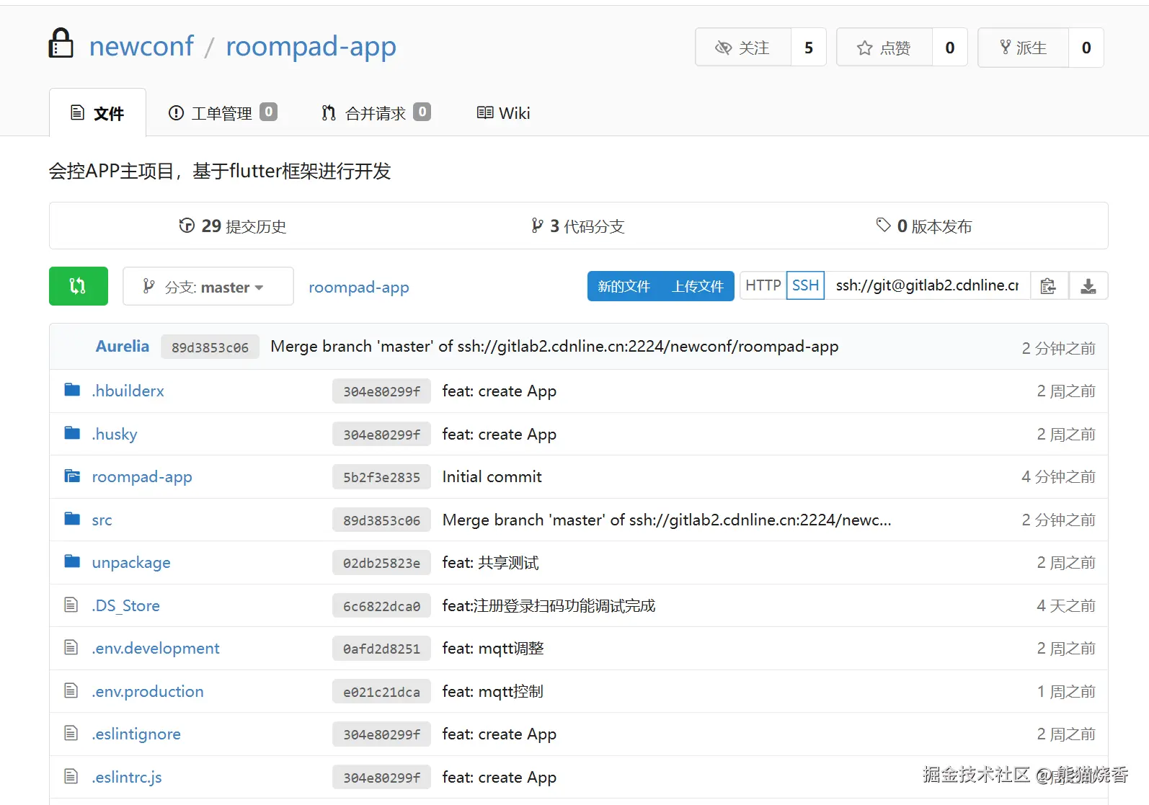Open the unpackage folder
This screenshot has height=805, width=1149.
point(131,562)
